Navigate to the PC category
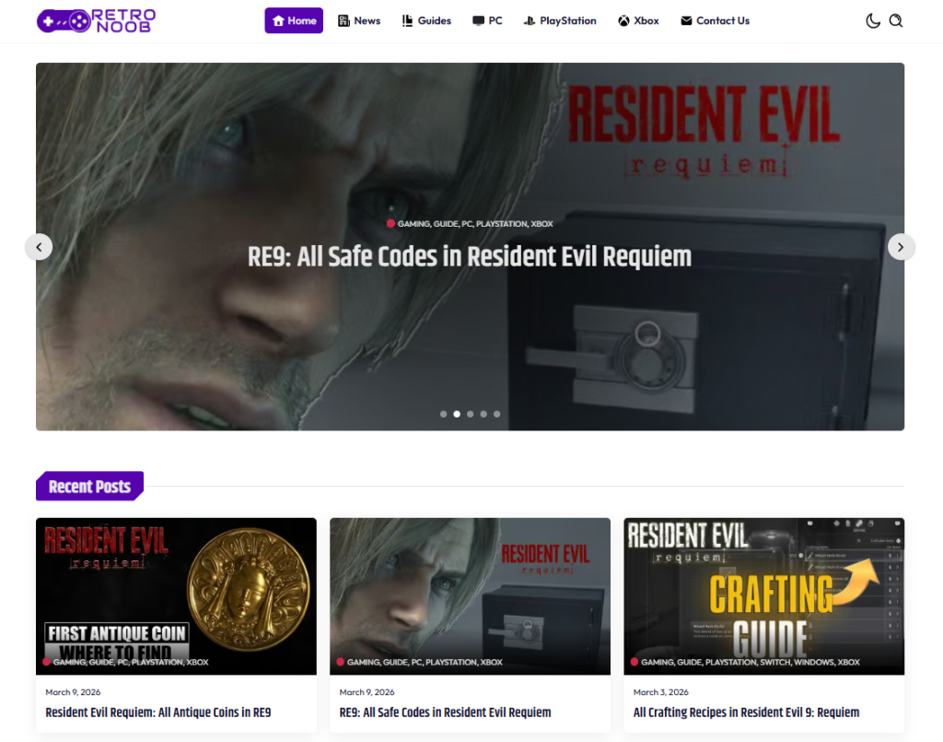This screenshot has height=742, width=943. point(487,20)
